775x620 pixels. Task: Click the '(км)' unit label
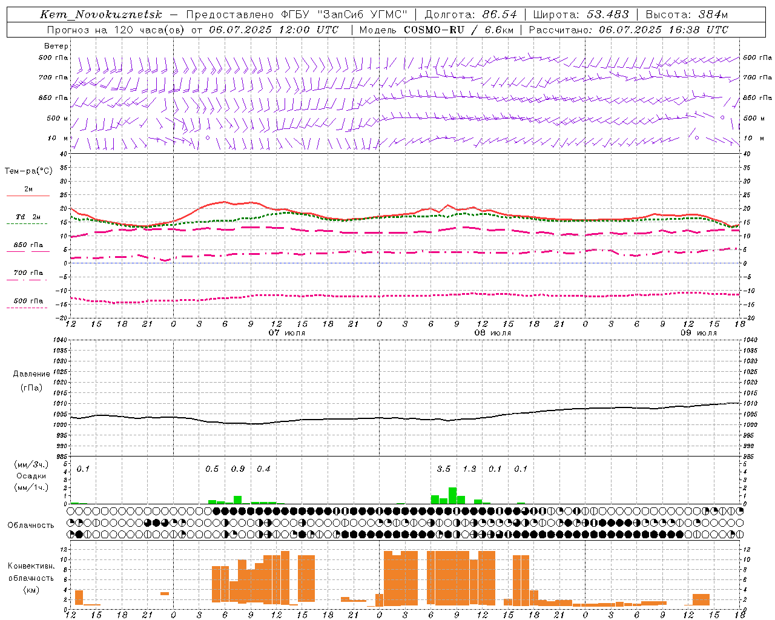pos(31,590)
